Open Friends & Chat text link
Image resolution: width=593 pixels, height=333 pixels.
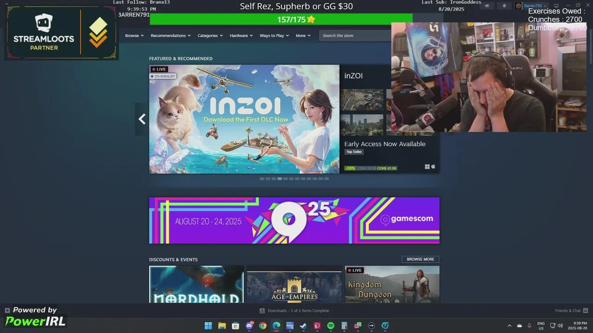pyautogui.click(x=568, y=311)
